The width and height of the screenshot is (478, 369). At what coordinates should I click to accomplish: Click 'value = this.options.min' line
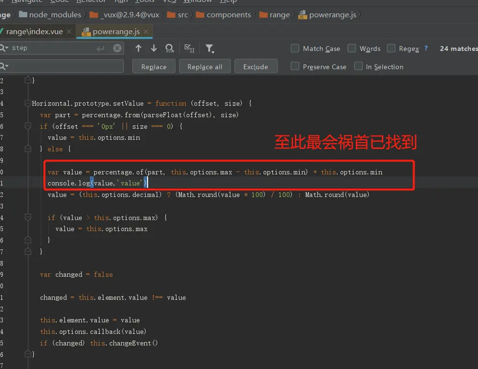(x=94, y=138)
